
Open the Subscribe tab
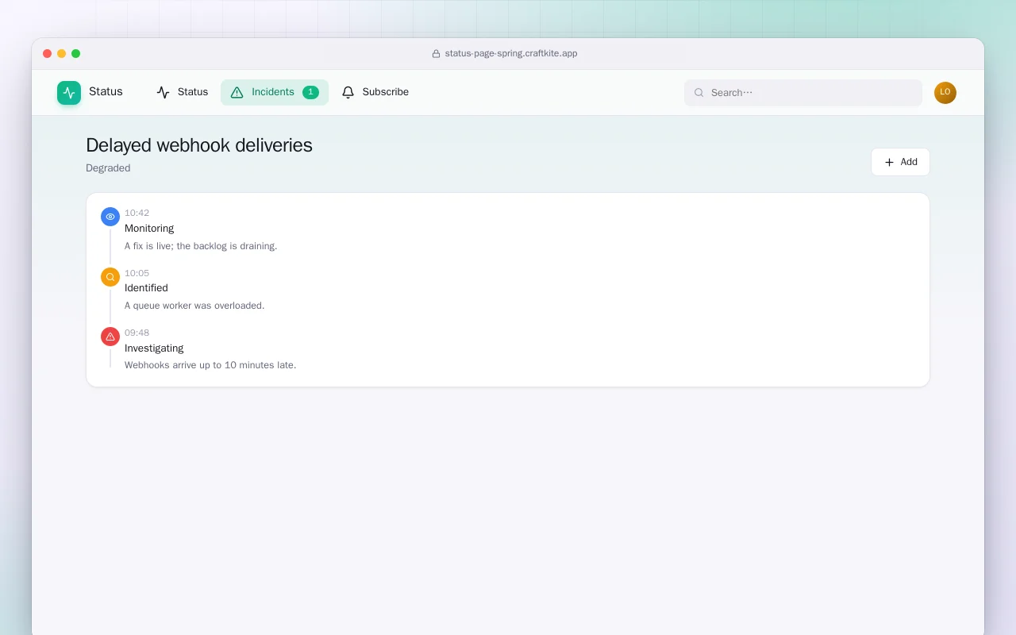point(375,92)
